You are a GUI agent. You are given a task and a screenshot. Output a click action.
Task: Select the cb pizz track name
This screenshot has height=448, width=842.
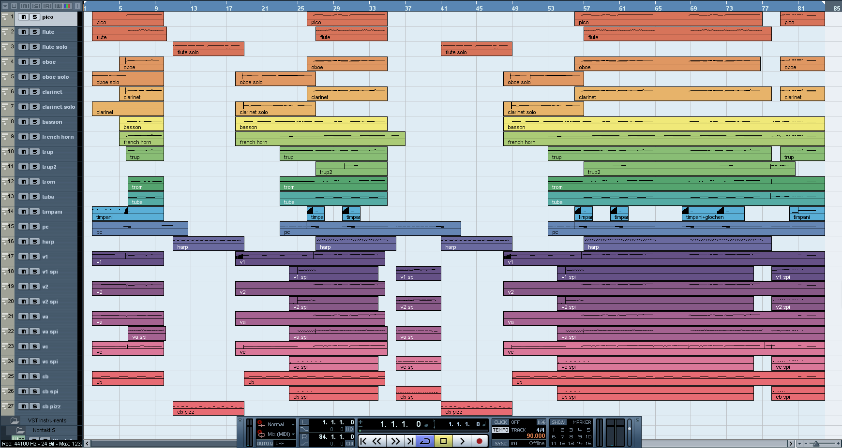(x=51, y=406)
